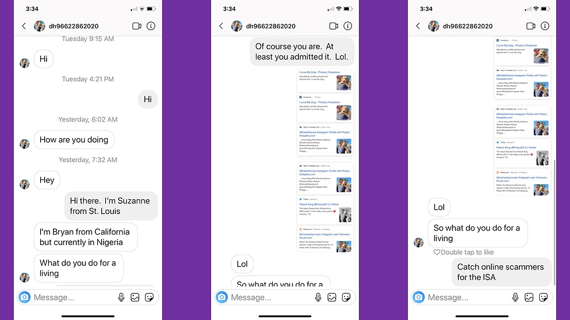Tap heart icon beside Double tap to like
570x320 pixels.
pyautogui.click(x=437, y=252)
